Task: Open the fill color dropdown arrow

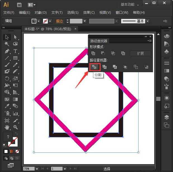Action: pos(39,21)
